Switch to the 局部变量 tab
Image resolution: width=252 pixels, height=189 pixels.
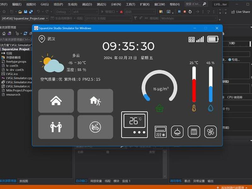(96, 181)
